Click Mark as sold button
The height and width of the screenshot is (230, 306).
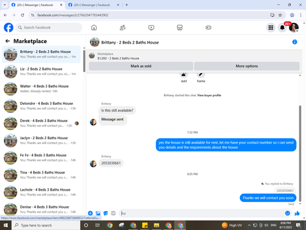[x=141, y=66]
